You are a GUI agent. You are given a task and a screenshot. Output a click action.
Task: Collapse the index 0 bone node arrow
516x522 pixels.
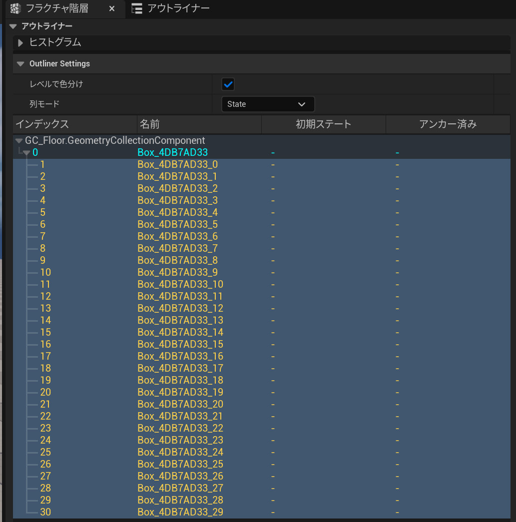[26, 153]
